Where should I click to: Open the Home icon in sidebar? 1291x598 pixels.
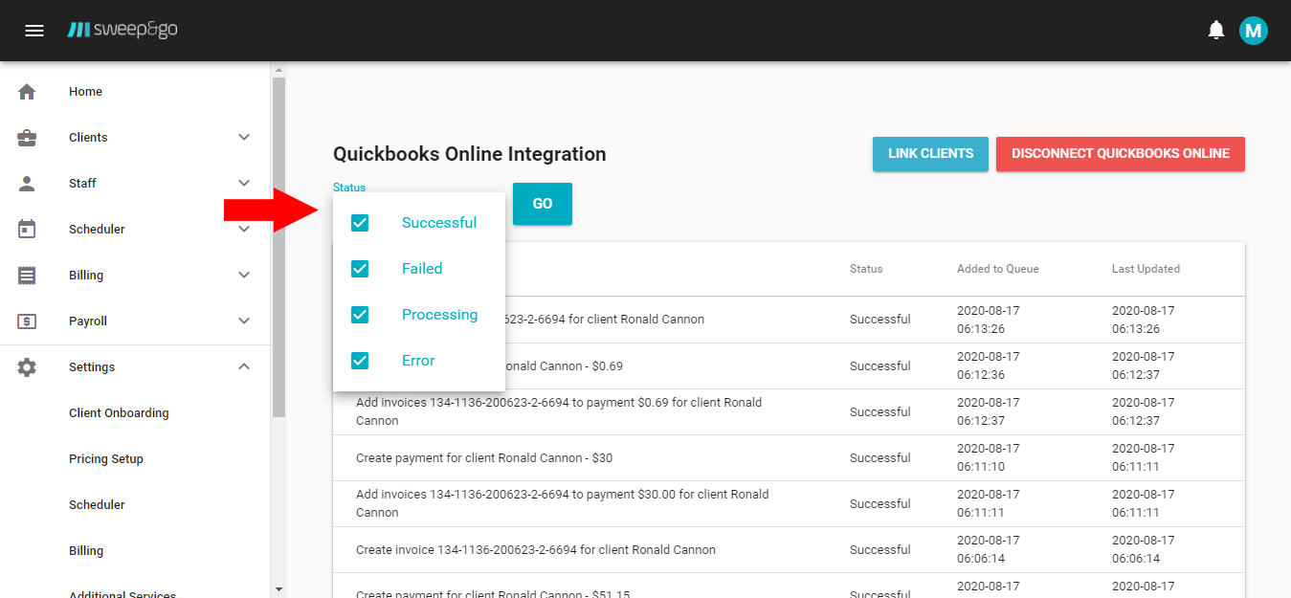click(27, 91)
